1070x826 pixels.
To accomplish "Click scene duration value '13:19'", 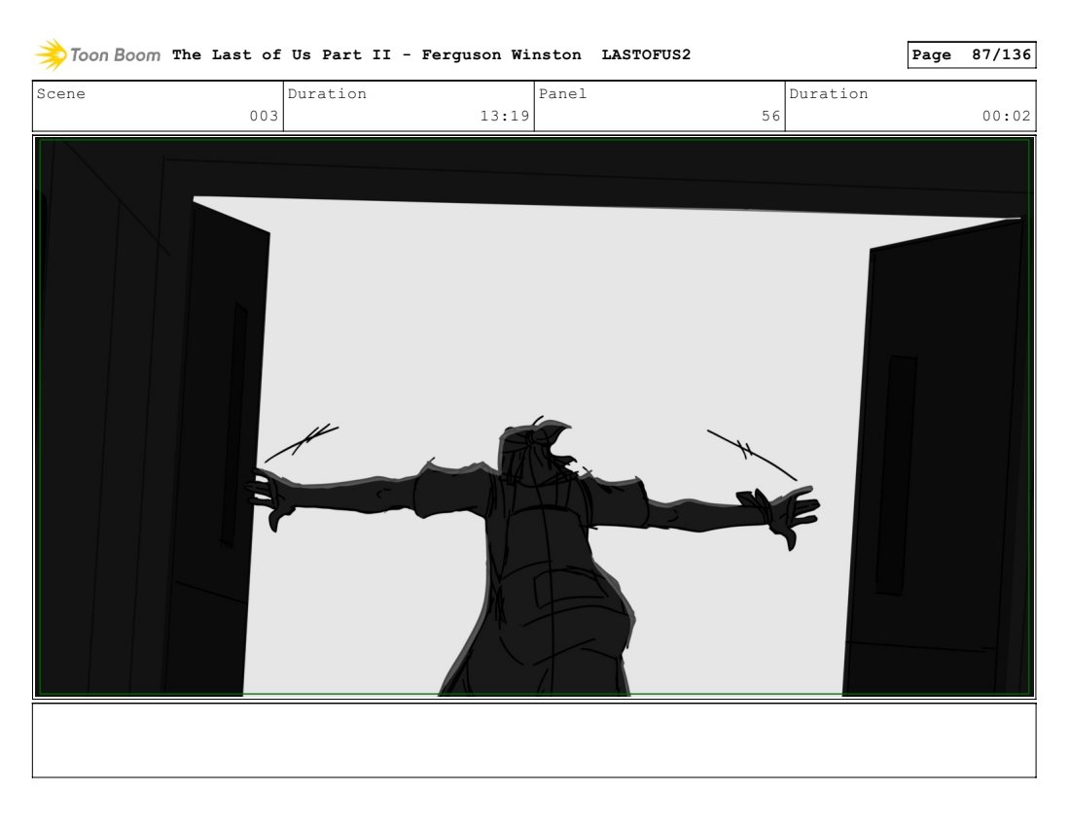I will 504,116.
